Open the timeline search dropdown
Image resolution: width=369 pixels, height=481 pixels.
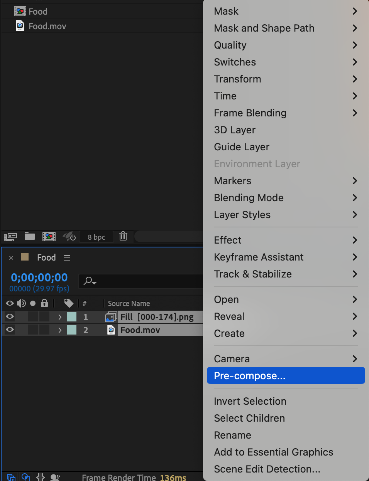(90, 281)
